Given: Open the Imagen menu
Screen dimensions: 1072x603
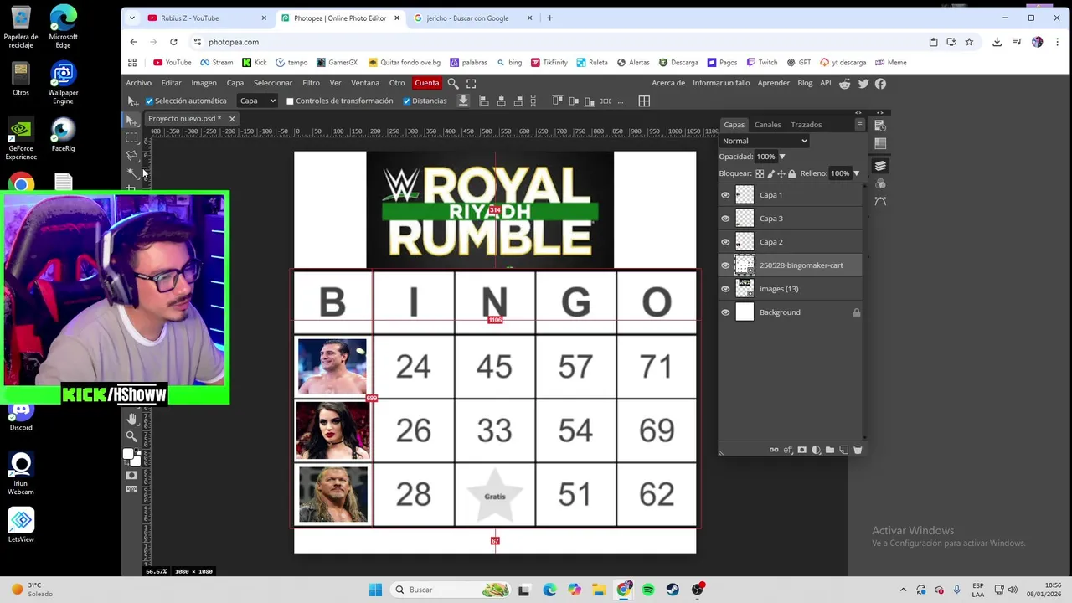Looking at the screenshot, I should point(204,83).
